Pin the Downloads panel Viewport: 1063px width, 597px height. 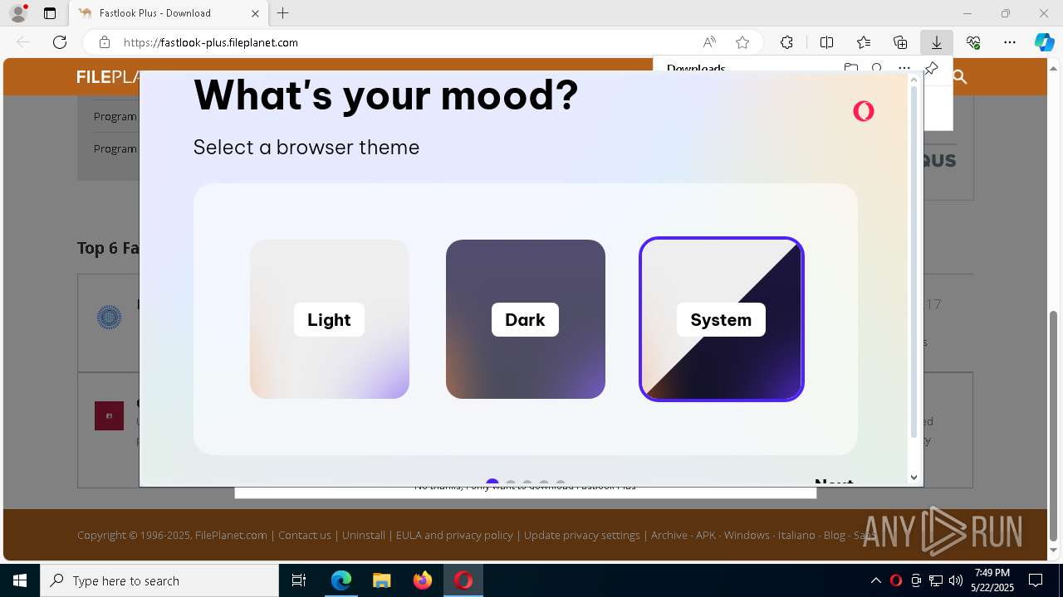tap(931, 69)
